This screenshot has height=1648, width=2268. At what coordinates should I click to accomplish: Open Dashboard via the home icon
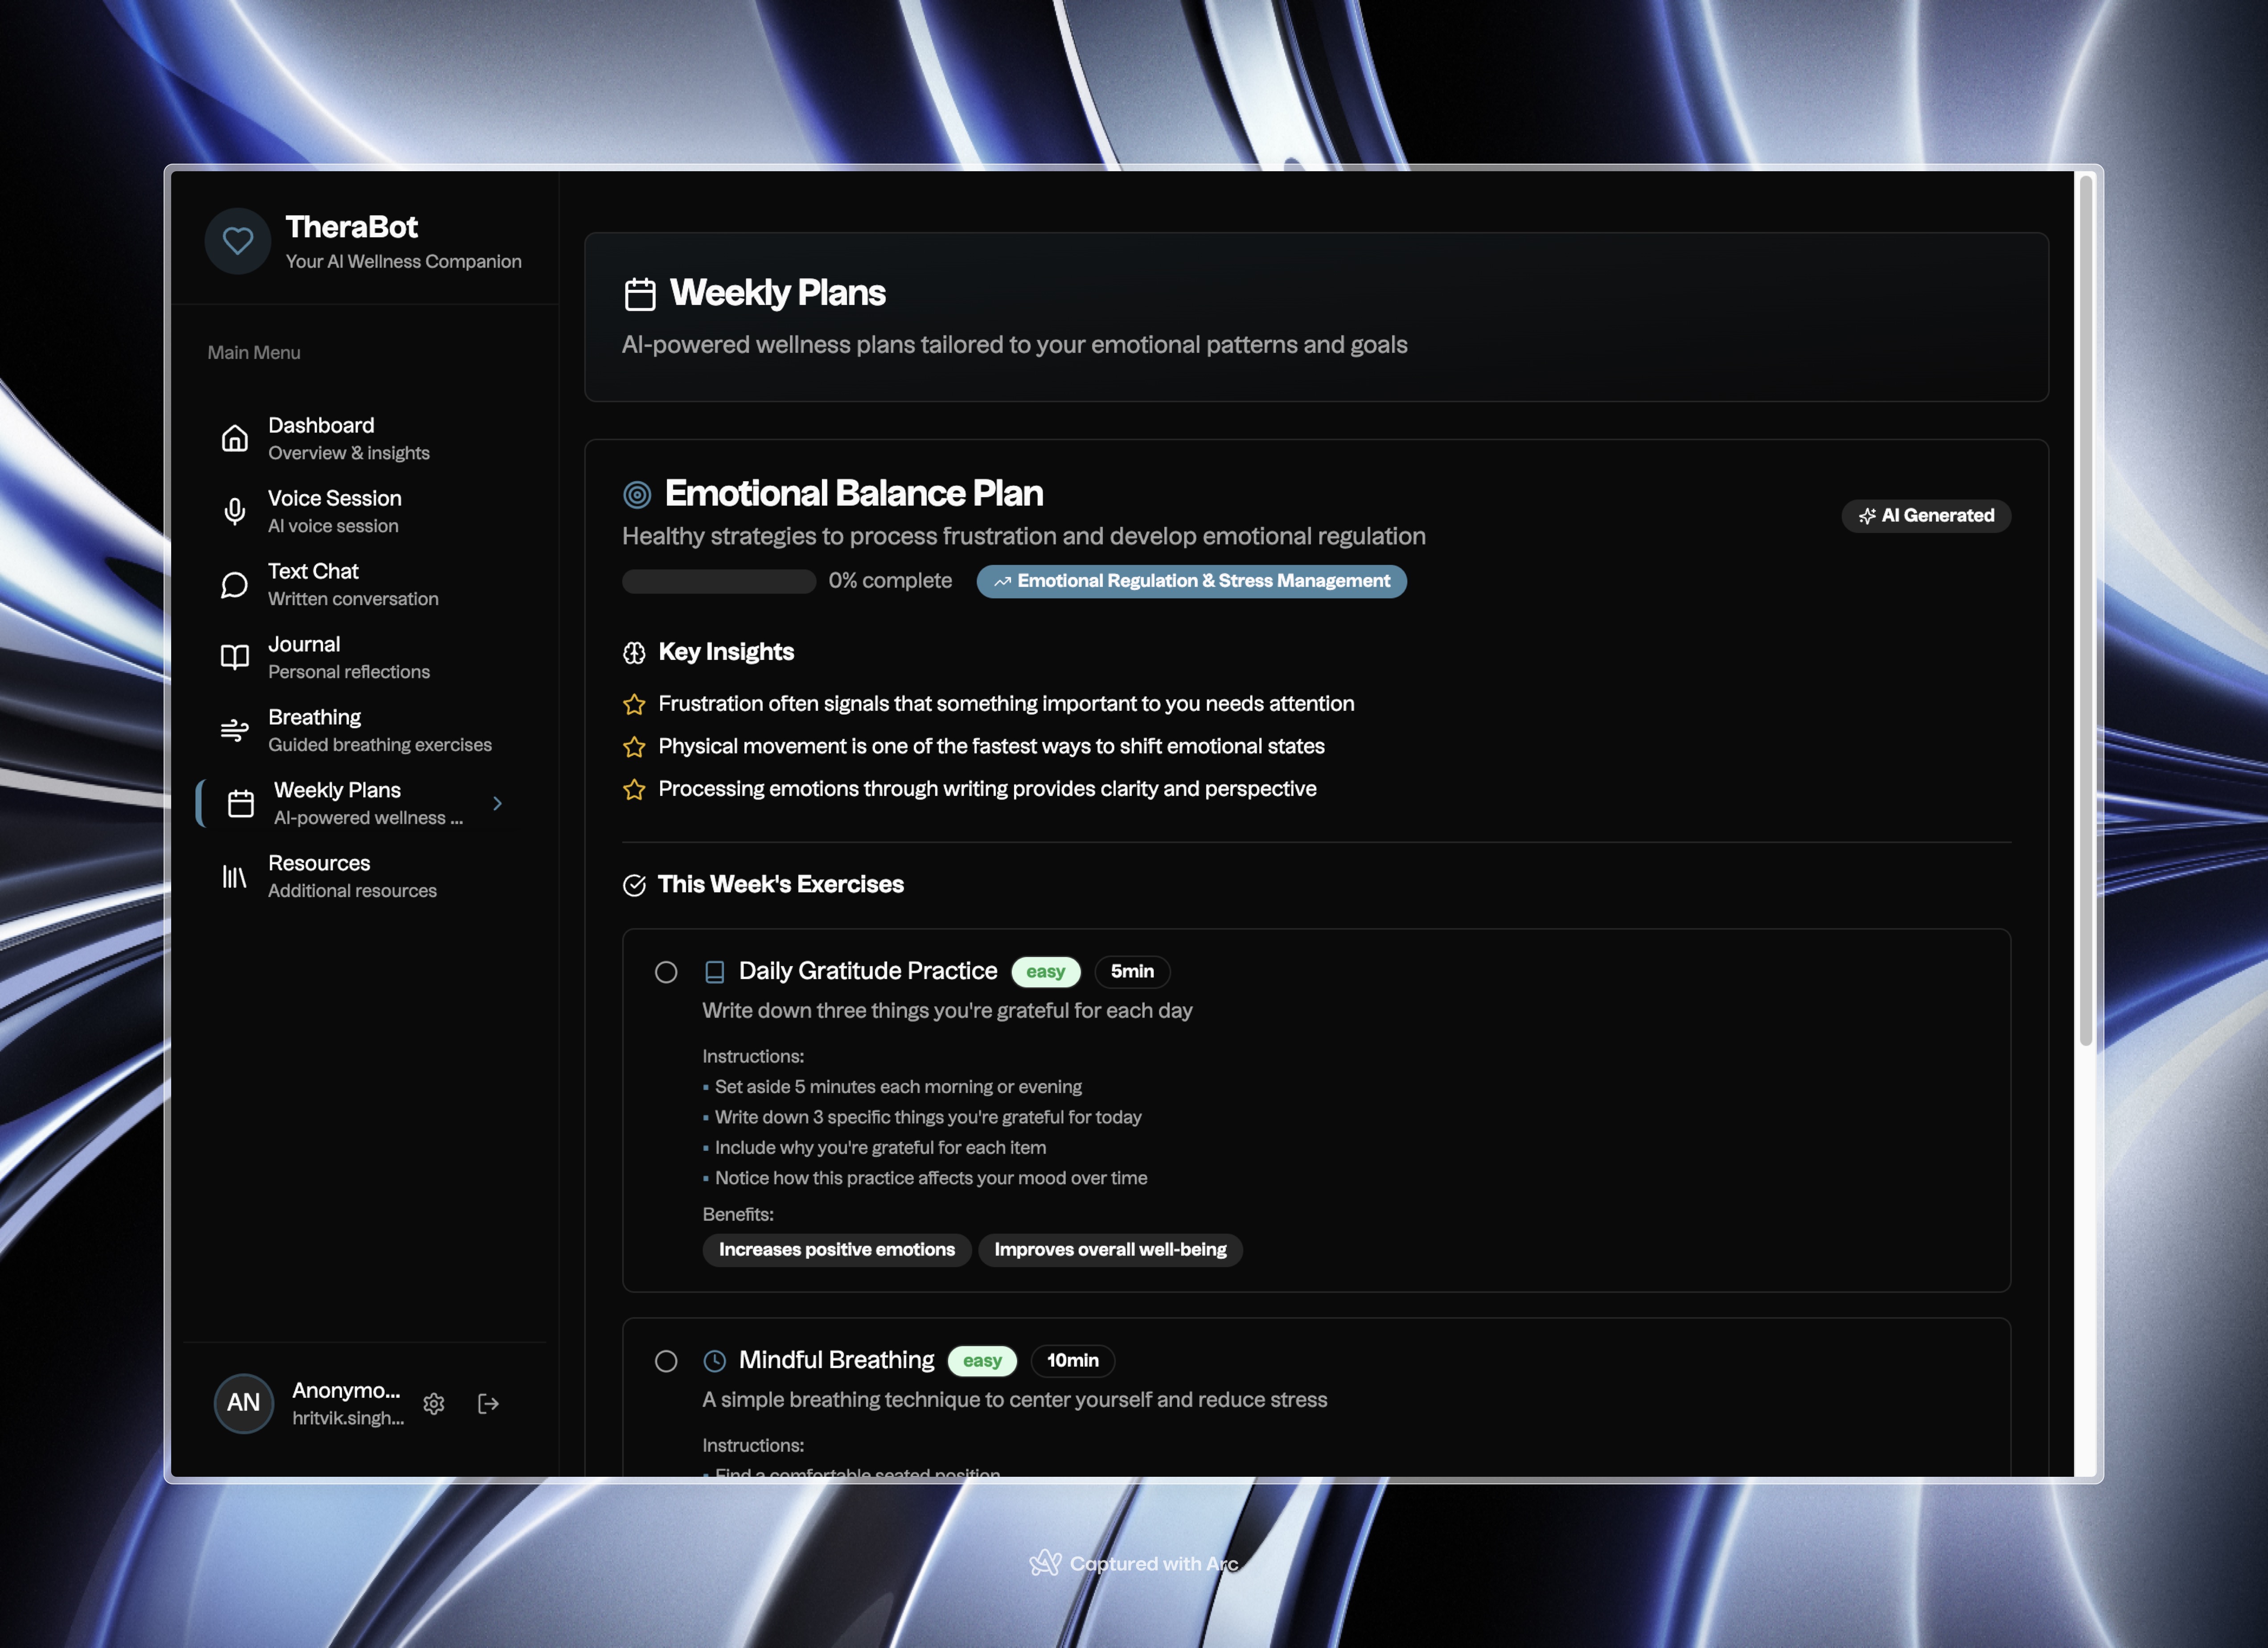coord(235,438)
